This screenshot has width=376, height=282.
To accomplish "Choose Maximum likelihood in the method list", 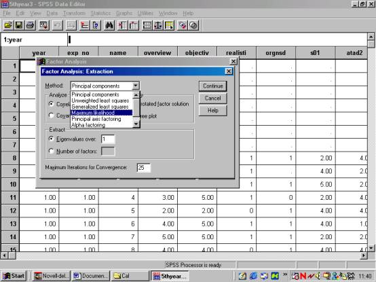I will point(101,113).
